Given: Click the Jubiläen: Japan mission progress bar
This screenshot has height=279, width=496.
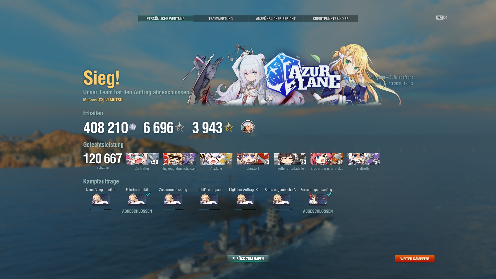Looking at the screenshot, I should (209, 210).
